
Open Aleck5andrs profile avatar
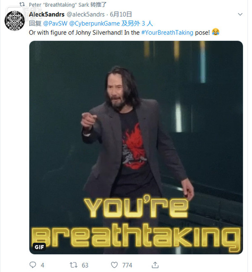(14, 20)
